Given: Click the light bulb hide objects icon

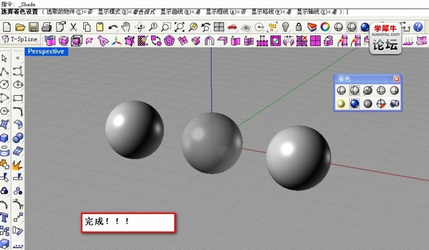Looking at the screenshot, I should click(x=285, y=27).
